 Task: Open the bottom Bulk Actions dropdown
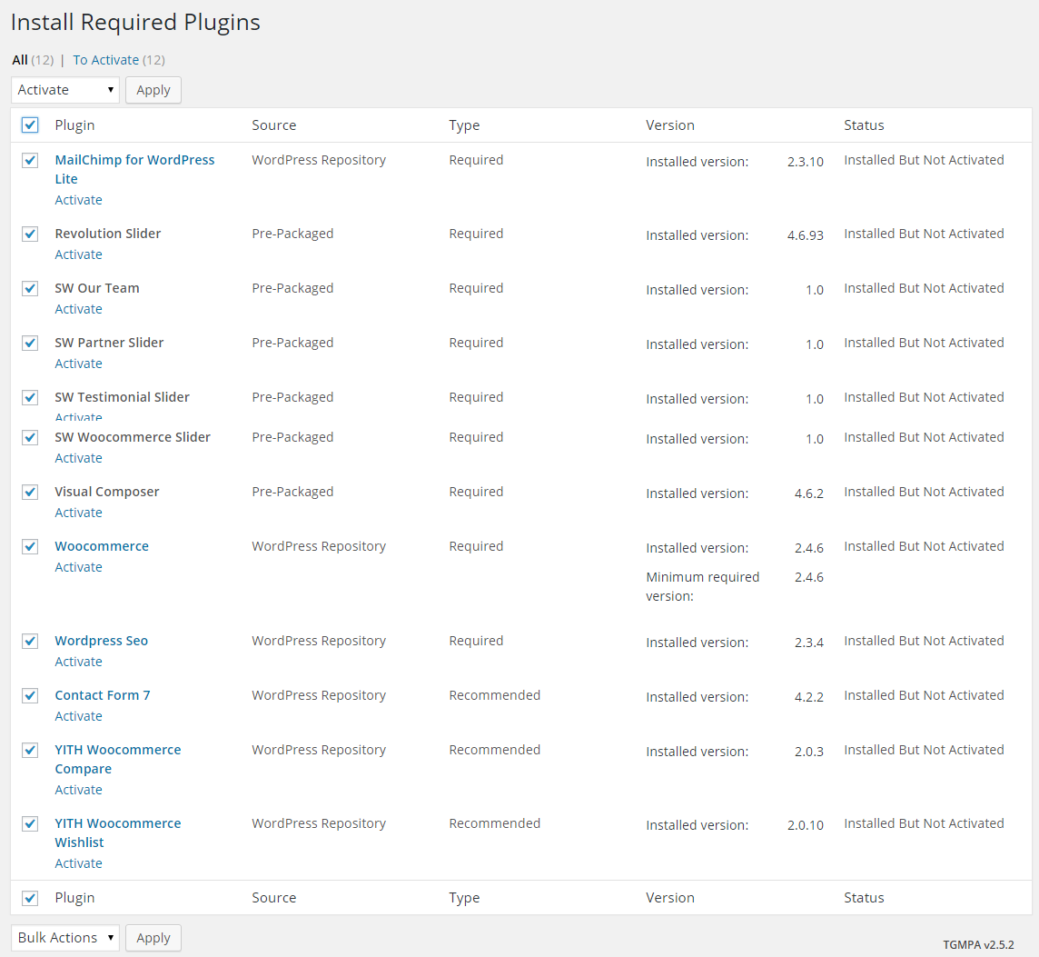pos(65,938)
